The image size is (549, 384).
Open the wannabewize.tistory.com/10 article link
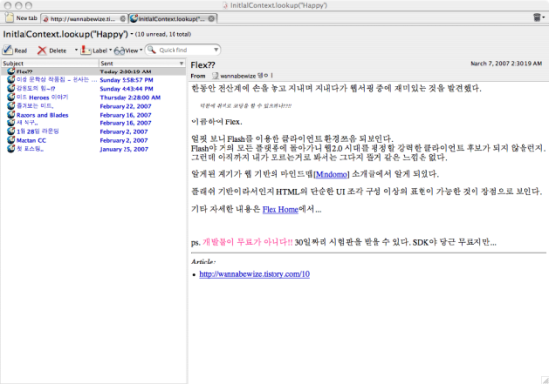[x=255, y=274]
